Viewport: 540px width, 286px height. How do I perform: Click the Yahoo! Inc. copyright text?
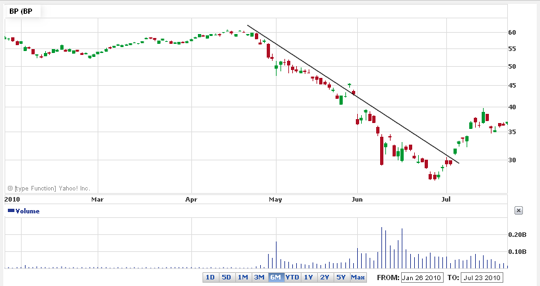click(48, 188)
